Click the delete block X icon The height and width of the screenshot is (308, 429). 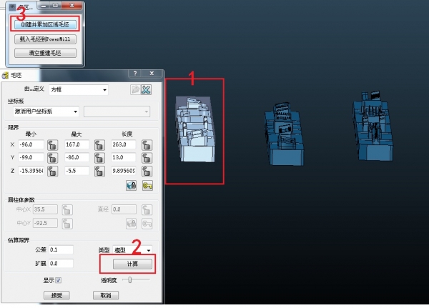click(146, 90)
